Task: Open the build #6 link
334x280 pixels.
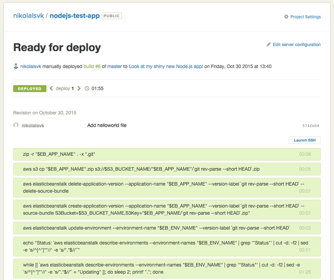Action: [92, 66]
